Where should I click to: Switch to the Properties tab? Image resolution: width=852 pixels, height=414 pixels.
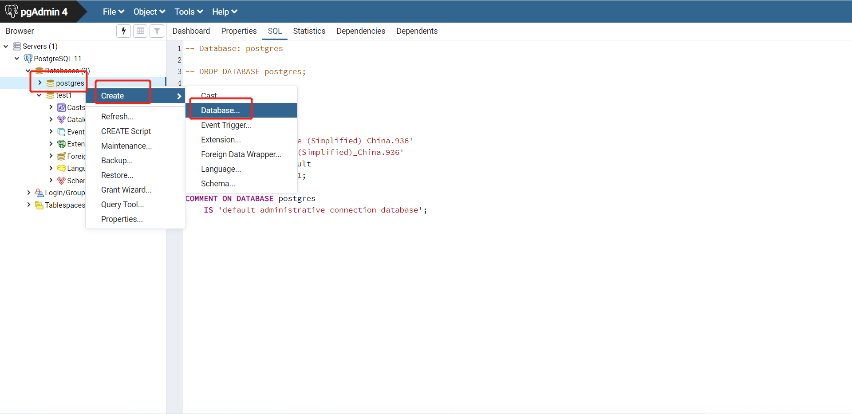click(x=239, y=31)
